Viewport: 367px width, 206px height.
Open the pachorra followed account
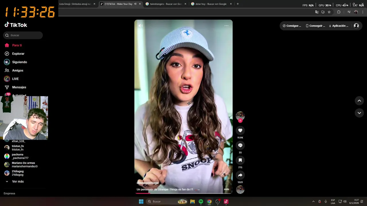(20, 156)
